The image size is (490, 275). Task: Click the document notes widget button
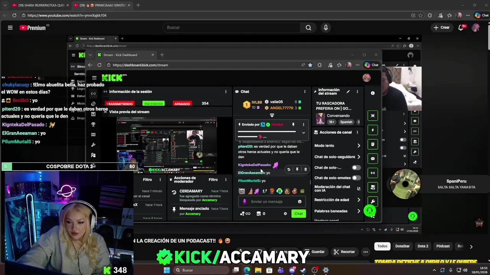372,144
